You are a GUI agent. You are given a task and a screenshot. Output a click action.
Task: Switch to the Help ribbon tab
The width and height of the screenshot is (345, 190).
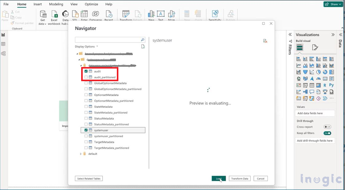point(109,4)
